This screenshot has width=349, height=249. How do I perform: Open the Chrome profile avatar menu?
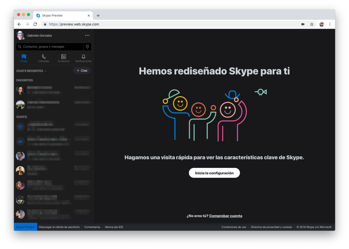[x=322, y=24]
